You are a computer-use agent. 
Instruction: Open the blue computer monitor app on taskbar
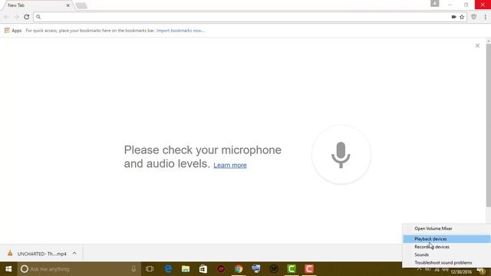[255, 269]
